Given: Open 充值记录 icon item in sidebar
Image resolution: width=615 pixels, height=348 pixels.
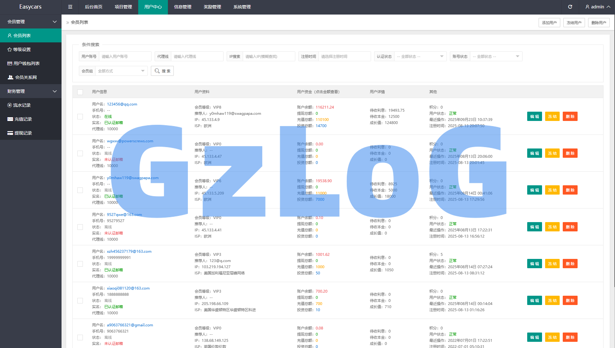Looking at the screenshot, I should point(10,119).
